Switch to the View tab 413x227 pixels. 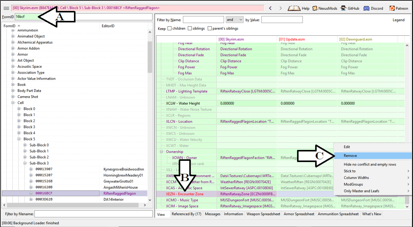coord(162,214)
